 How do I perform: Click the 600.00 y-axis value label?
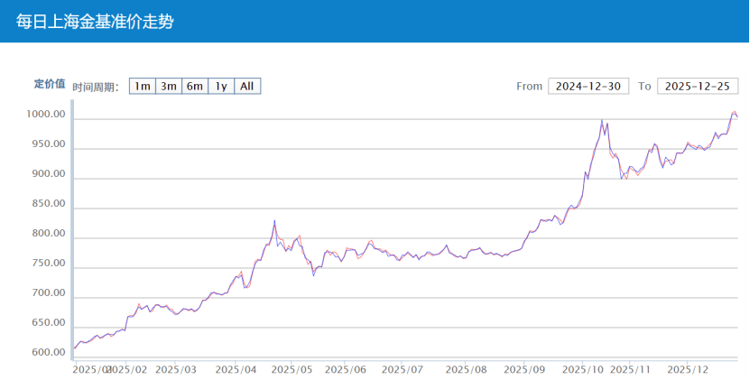(x=47, y=353)
